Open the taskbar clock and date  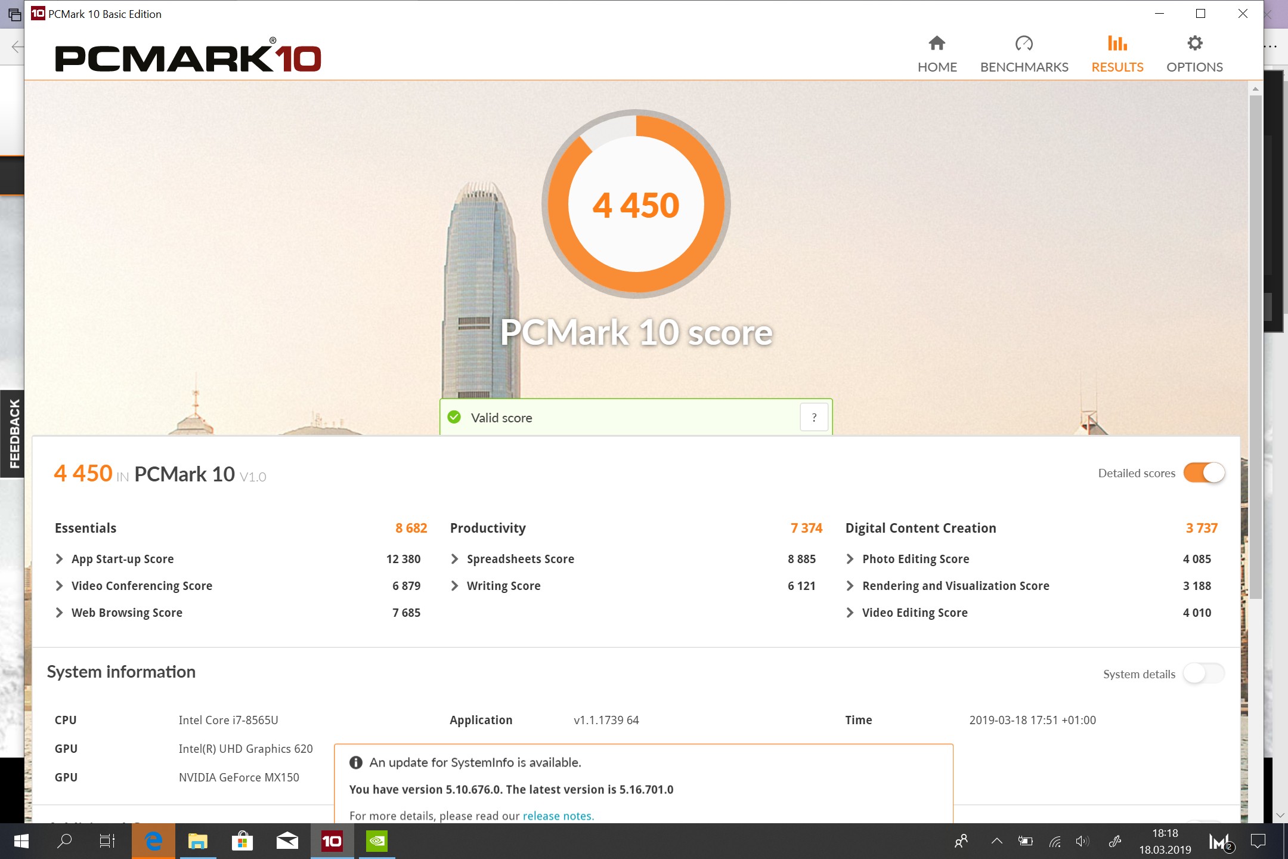pyautogui.click(x=1165, y=841)
